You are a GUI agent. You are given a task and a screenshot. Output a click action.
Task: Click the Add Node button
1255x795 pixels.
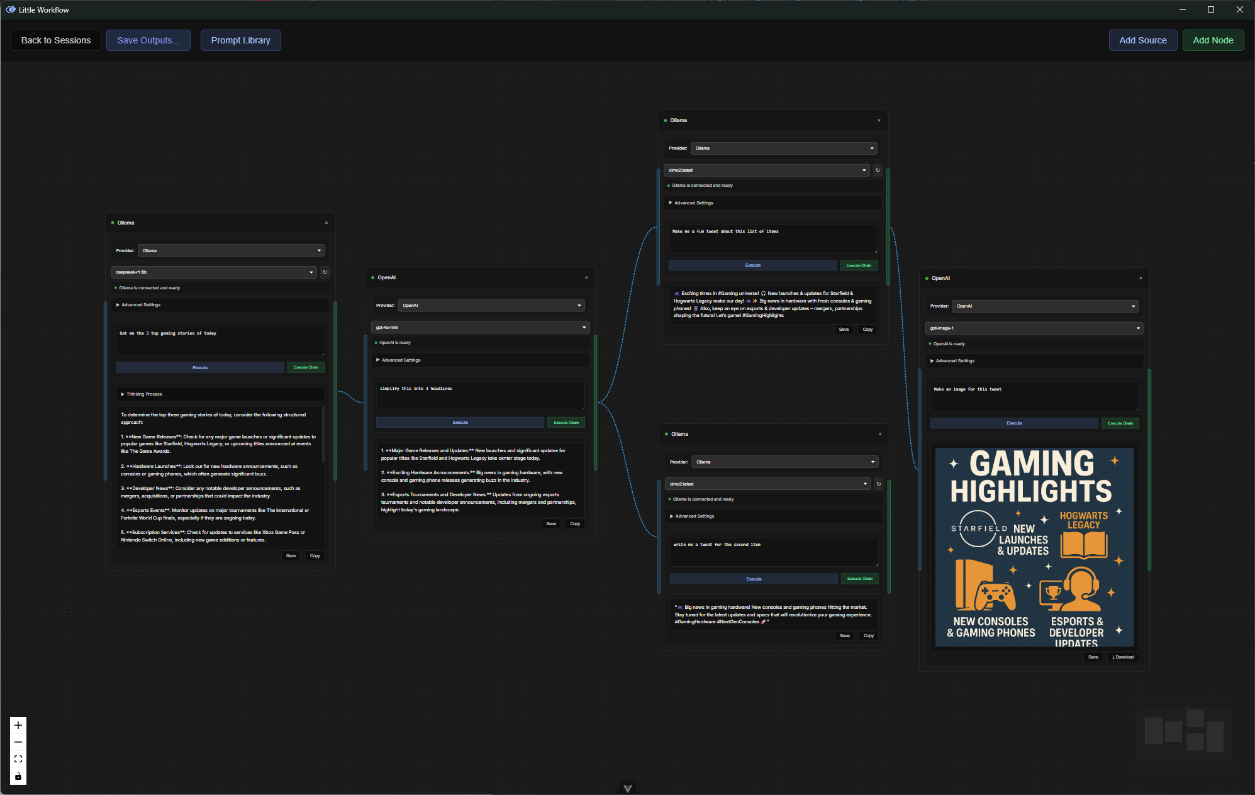coord(1212,40)
